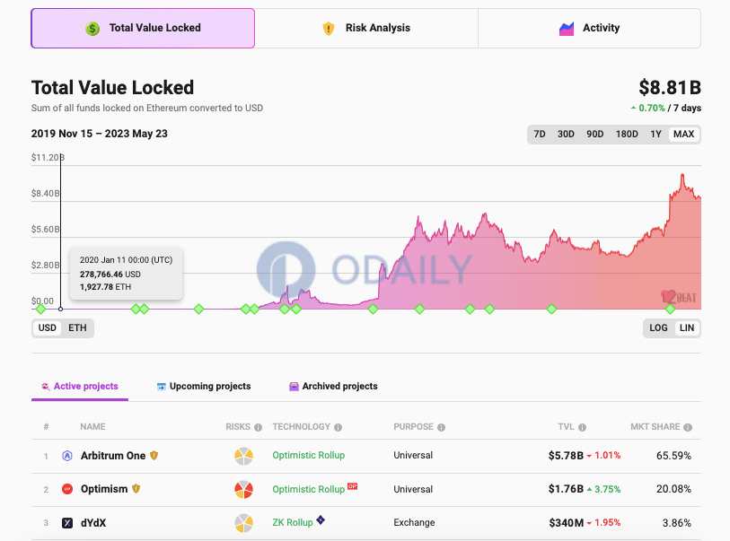Click Arbitrum One's Optimistic Rollup label

point(309,456)
